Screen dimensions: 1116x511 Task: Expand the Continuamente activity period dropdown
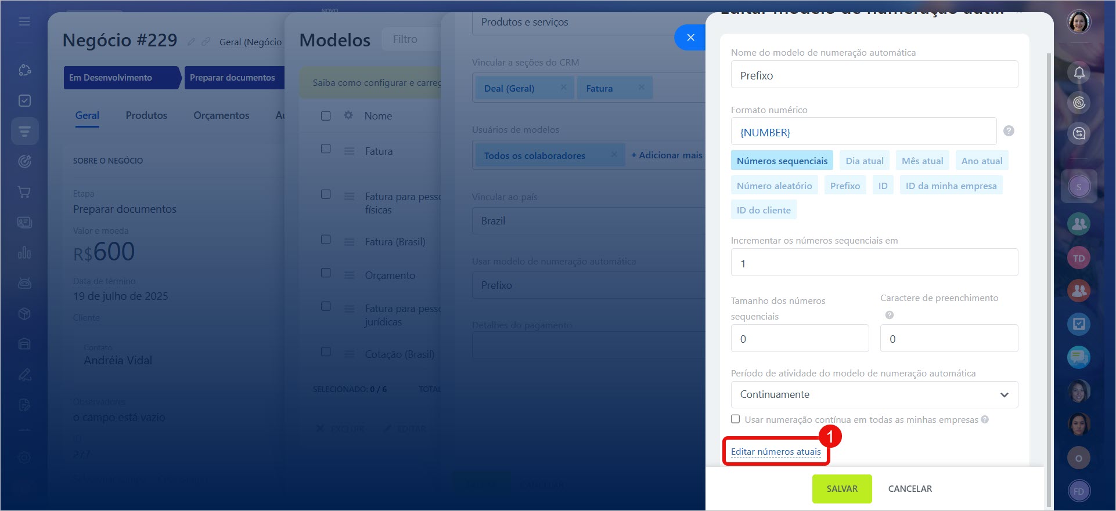(874, 394)
